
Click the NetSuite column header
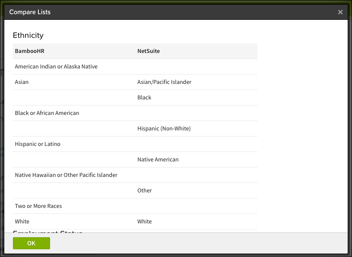tap(149, 51)
